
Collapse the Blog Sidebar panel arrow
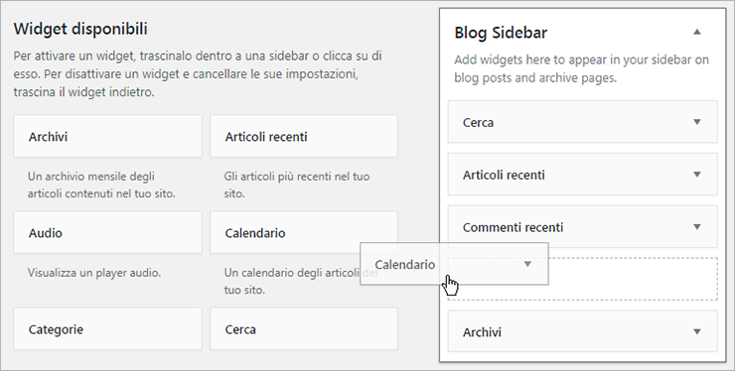point(697,33)
